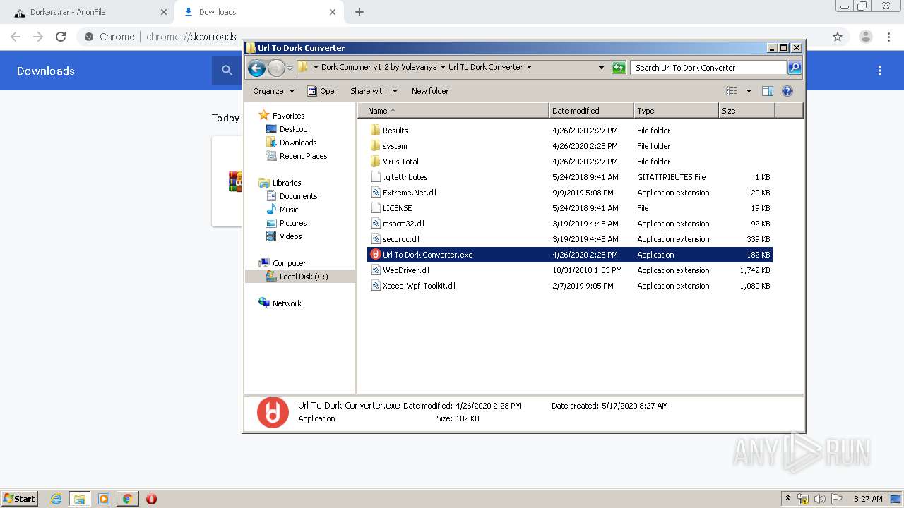This screenshot has height=508, width=904.
Task: Expand the view options dropdown arrow
Action: [x=749, y=91]
